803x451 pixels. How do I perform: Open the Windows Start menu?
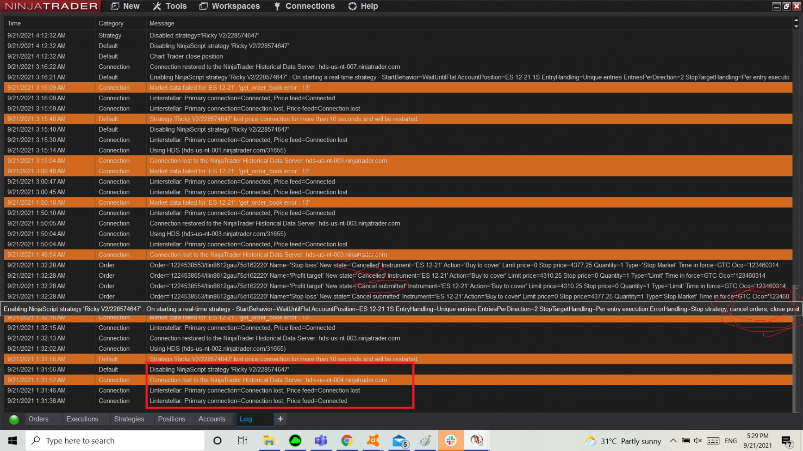pos(12,441)
